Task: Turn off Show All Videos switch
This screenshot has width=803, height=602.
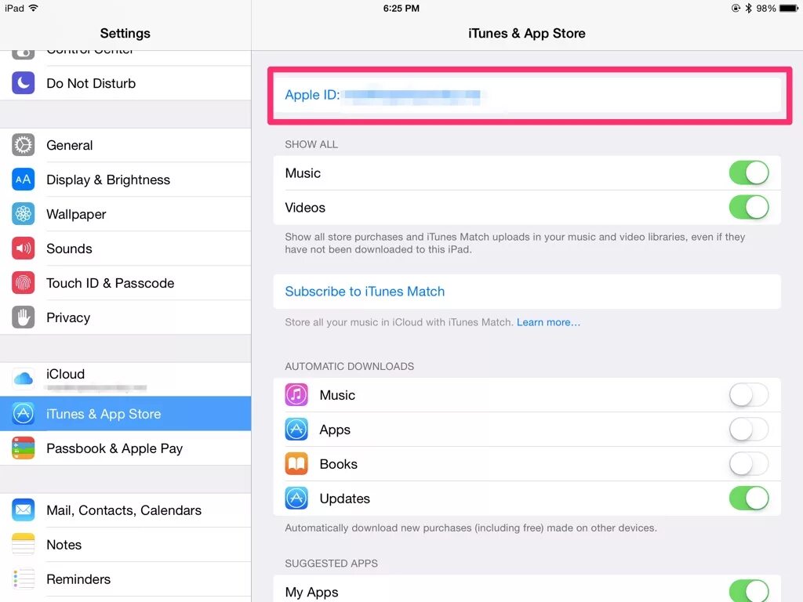Action: (749, 207)
